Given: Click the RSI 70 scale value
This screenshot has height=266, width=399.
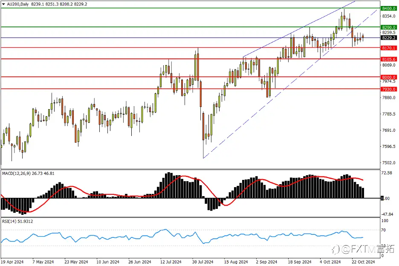Looking at the screenshot, I should [x=384, y=230].
